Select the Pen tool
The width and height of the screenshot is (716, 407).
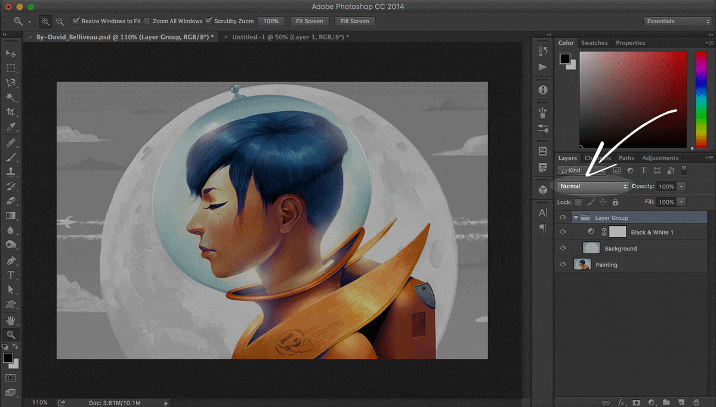click(x=11, y=261)
